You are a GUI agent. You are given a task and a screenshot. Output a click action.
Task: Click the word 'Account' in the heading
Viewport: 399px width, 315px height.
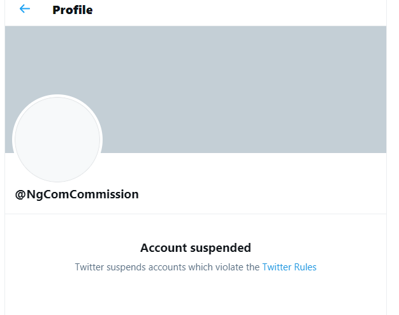point(161,247)
